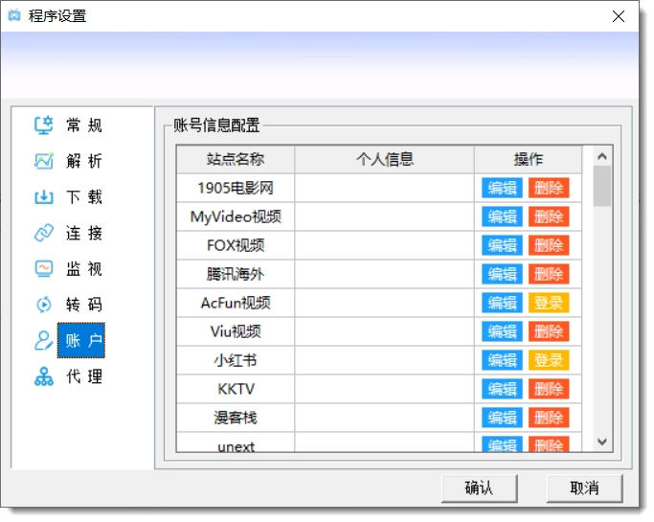The image size is (654, 522).
Task: Click the 转码 transcode icon
Action: 43,305
